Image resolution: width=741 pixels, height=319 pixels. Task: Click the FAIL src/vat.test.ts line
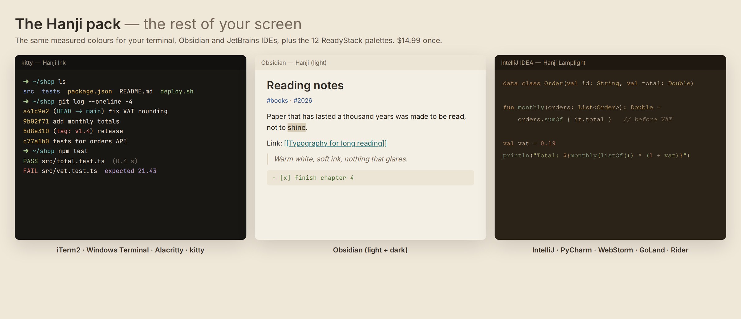(x=90, y=171)
